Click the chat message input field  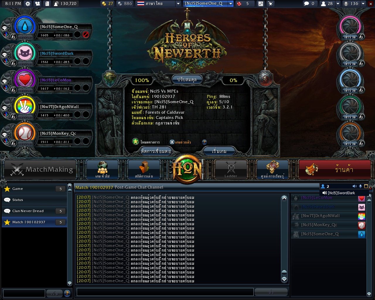[x=165, y=292]
